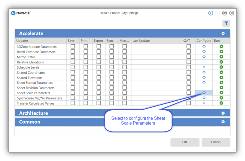Open Shared Elevations configure gear
This screenshot has height=161, width=245.
click(x=204, y=77)
